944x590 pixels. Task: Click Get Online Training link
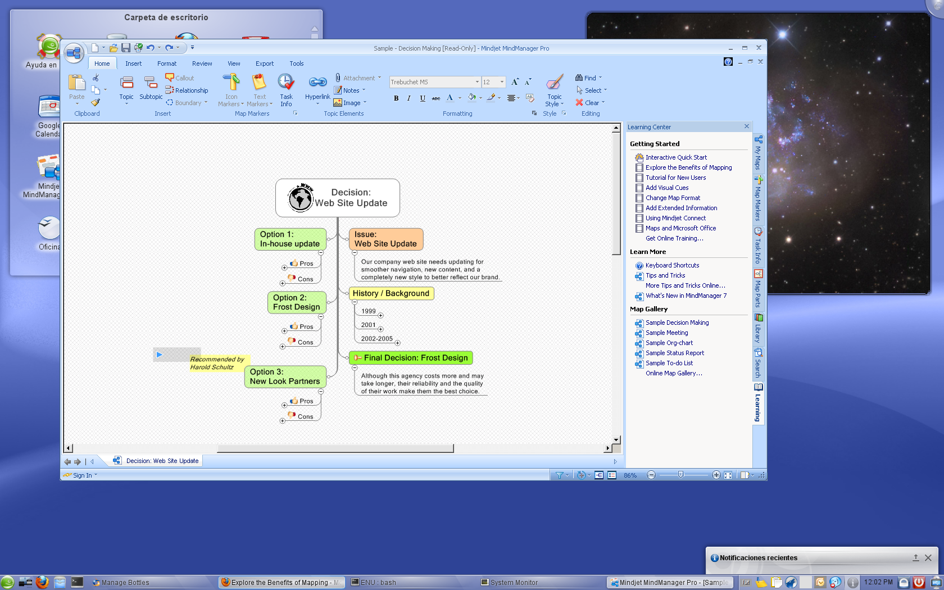(x=674, y=238)
